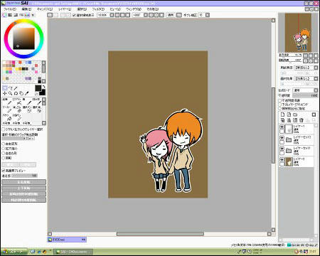
Task: Click the flip vertical button
Action: (x=23, y=188)
